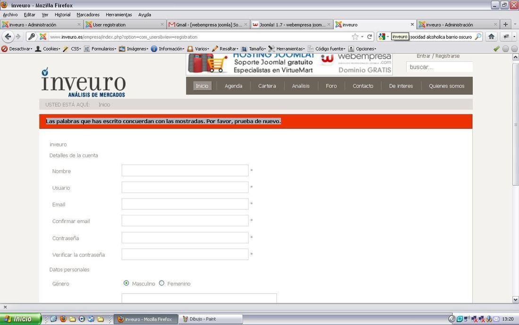The image size is (519, 325).
Task: Click the green checkmark in web developer toolbar
Action: [x=496, y=49]
